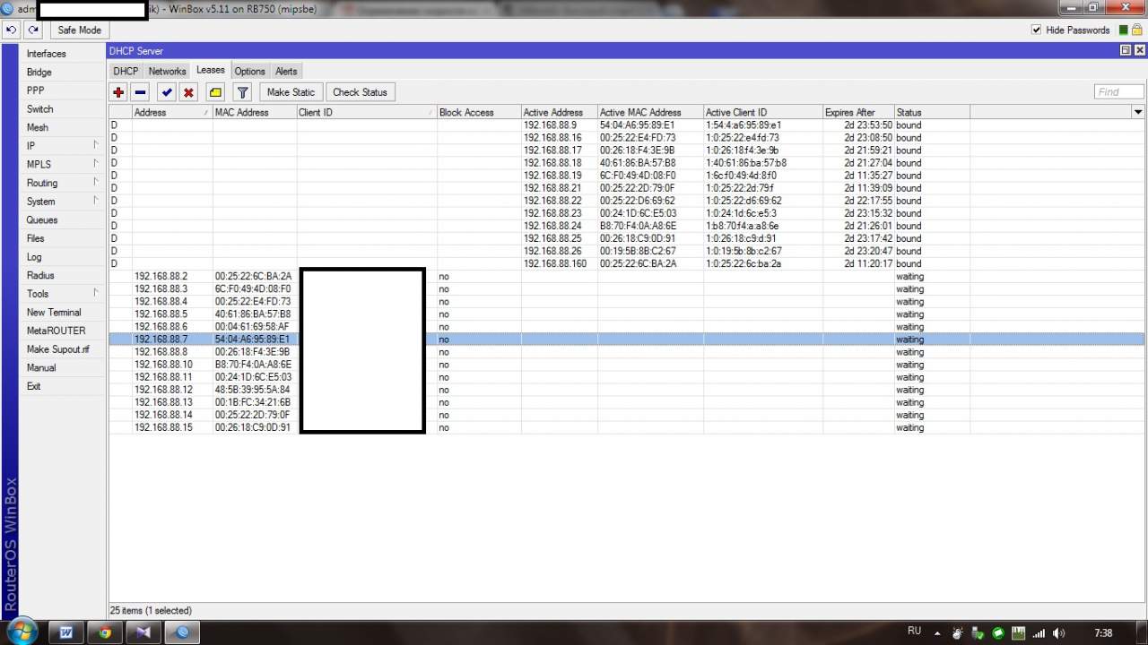The width and height of the screenshot is (1148, 645).
Task: Select the Leases tab
Action: [211, 70]
